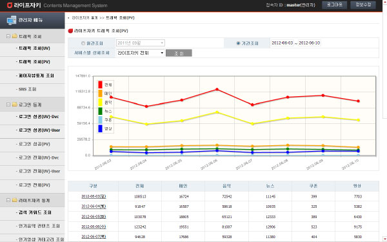The width and height of the screenshot is (387, 242).
Task: Click the 조회 search button
Action: 179,53
